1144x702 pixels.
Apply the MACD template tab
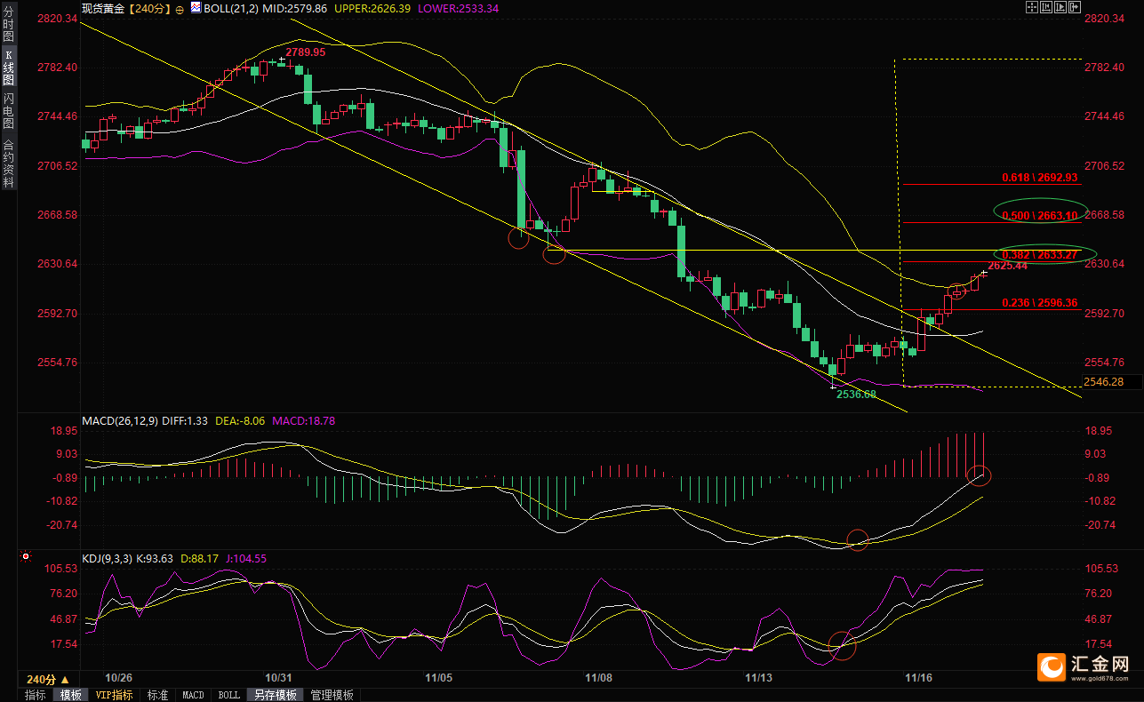coord(192,695)
